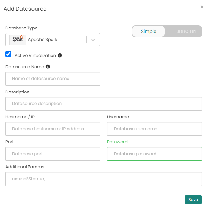Viewport: 207px width, 216px height.
Task: Click info icon next to Datasource Name
Action: click(48, 67)
